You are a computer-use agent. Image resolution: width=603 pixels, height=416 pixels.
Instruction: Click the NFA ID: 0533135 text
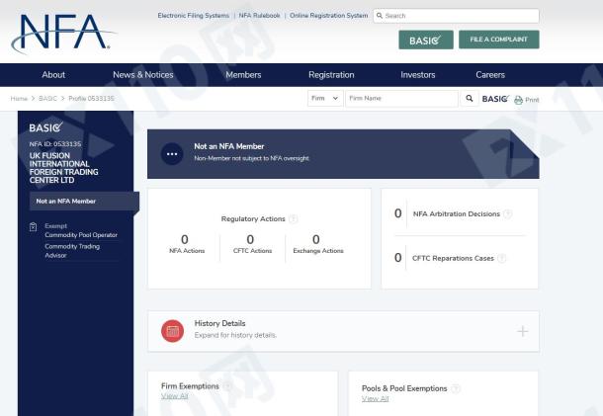[x=55, y=144]
